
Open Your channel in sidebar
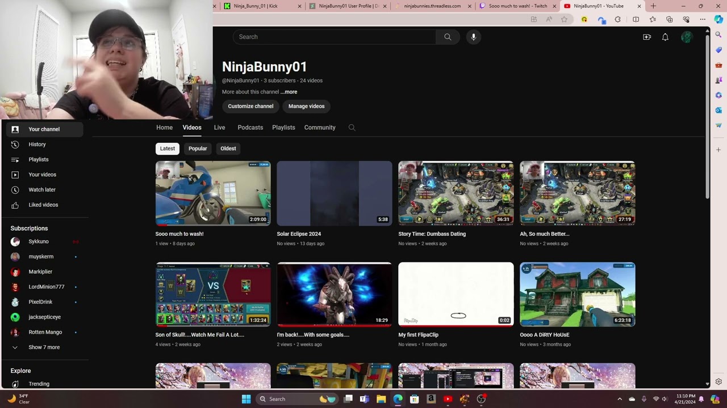(44, 129)
